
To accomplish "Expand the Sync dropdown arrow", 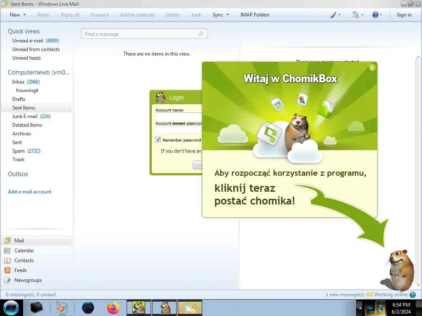I will (227, 15).
